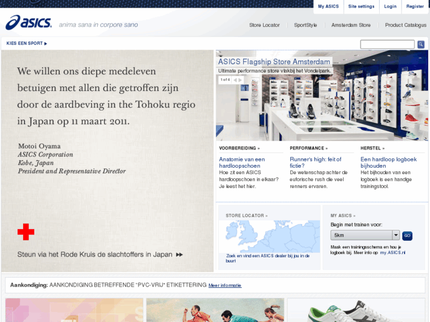Open Anatomie van een hardloopschoen article
The image size is (430, 322).
(x=242, y=162)
